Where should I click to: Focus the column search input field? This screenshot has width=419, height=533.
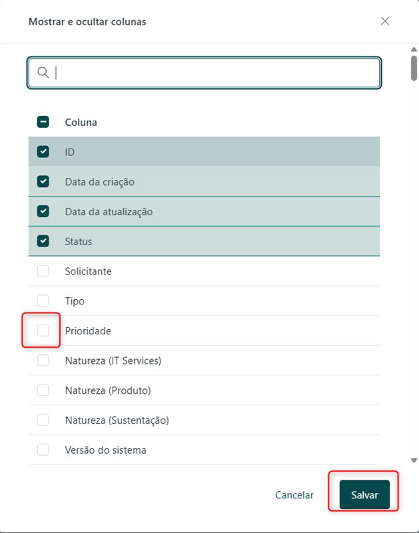pyautogui.click(x=213, y=73)
